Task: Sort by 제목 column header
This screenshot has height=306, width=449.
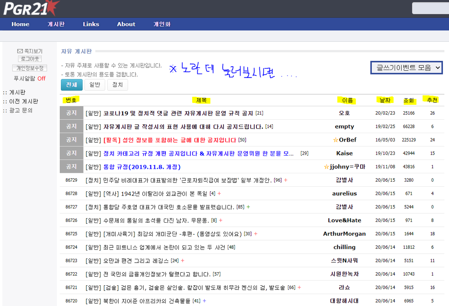Action: (201, 100)
